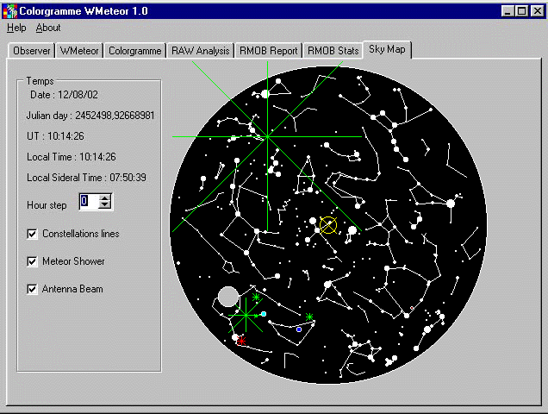Click the Hour step label
Screen dimensions: 548x414
(x=47, y=205)
